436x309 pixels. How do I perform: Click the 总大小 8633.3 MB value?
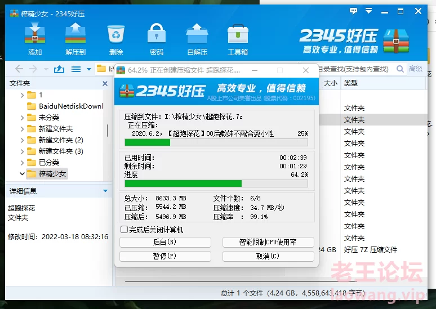pos(171,198)
